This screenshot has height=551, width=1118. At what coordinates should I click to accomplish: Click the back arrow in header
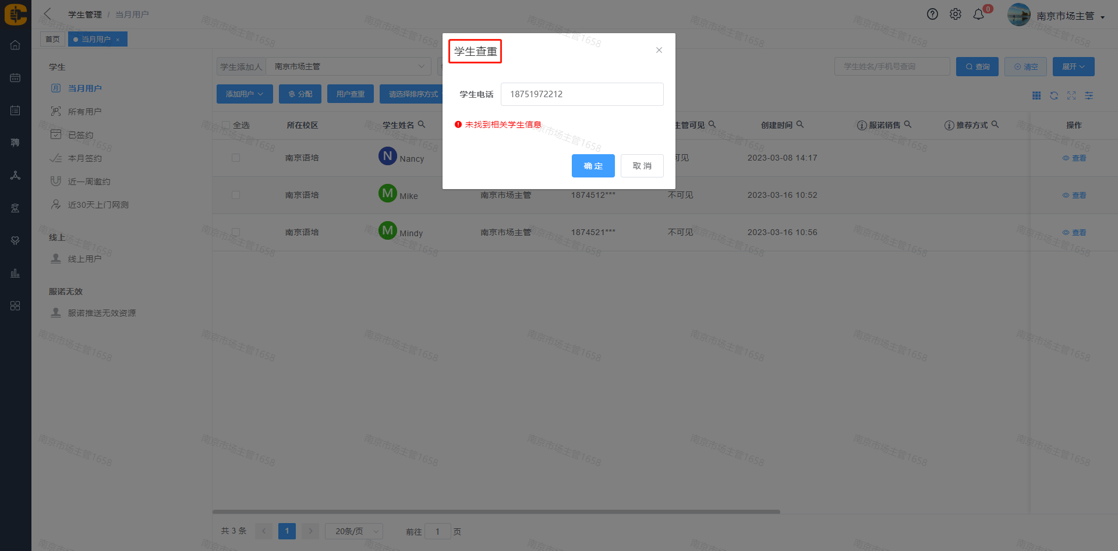tap(48, 14)
